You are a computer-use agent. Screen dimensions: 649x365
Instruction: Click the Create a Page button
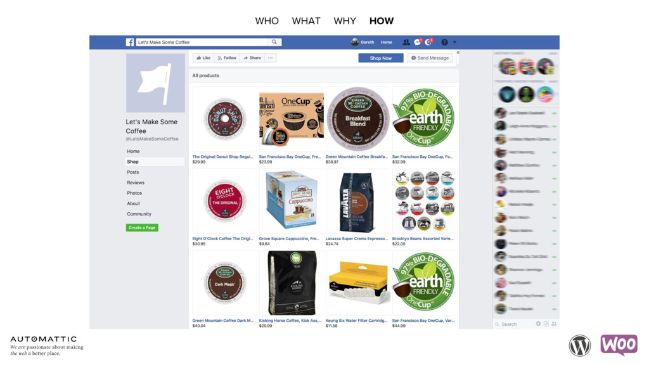[x=142, y=227]
